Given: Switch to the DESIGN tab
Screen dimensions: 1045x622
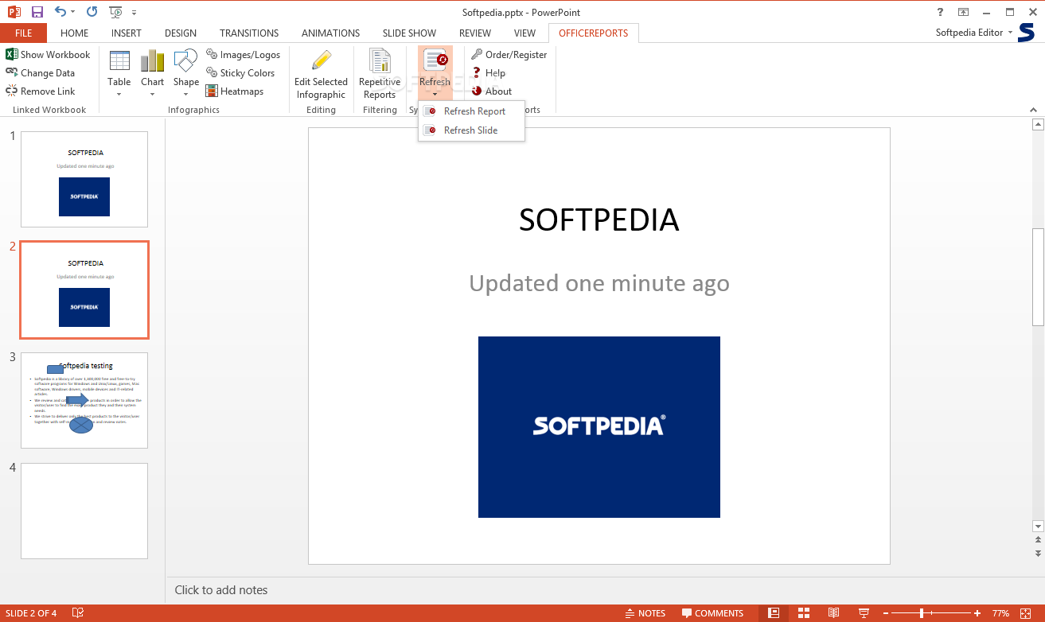Looking at the screenshot, I should coord(181,33).
